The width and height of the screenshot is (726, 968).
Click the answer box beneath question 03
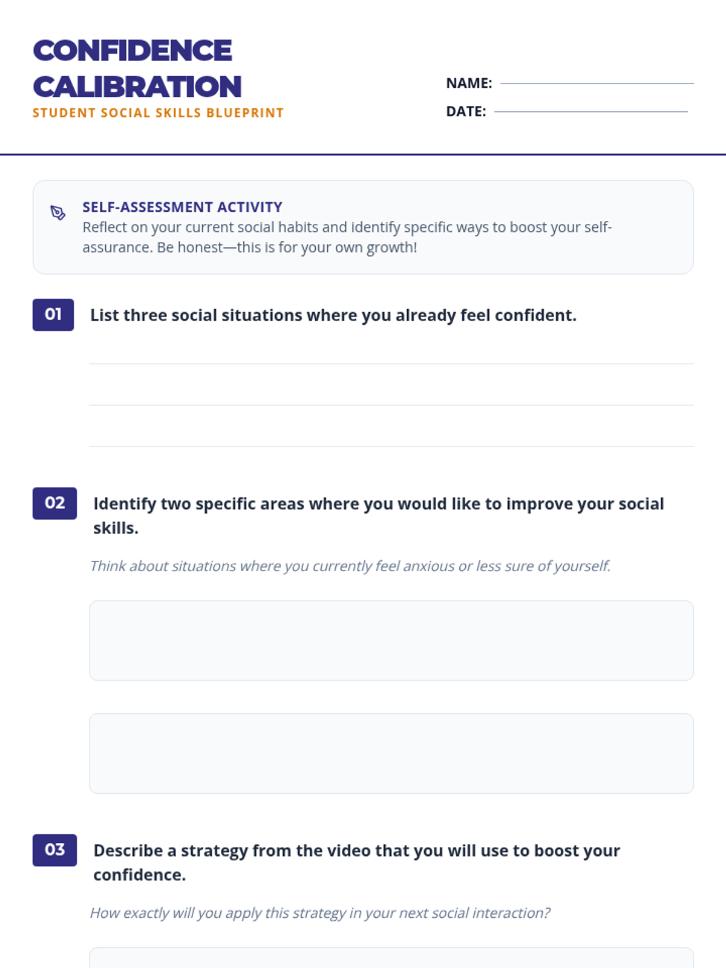391,958
